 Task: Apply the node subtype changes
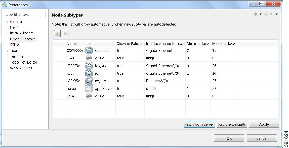[264, 124]
